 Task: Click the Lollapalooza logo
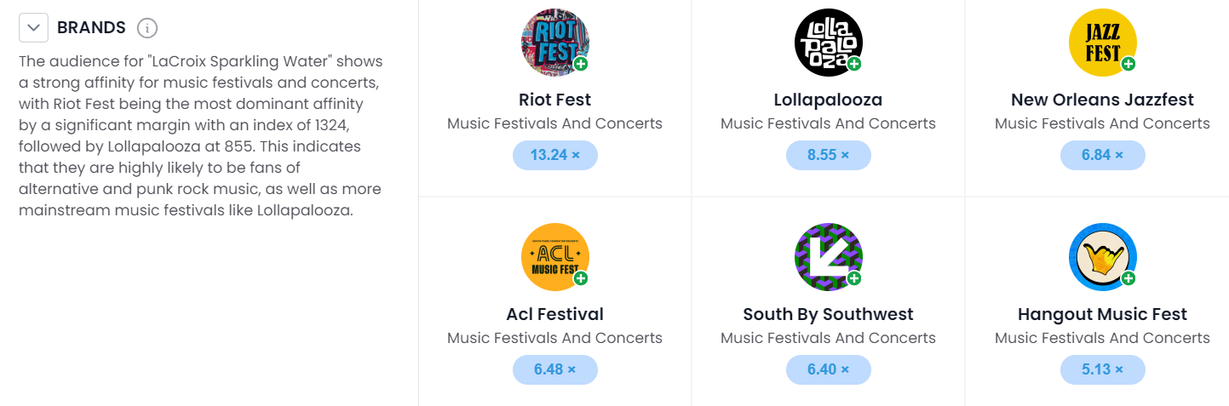coord(827,42)
